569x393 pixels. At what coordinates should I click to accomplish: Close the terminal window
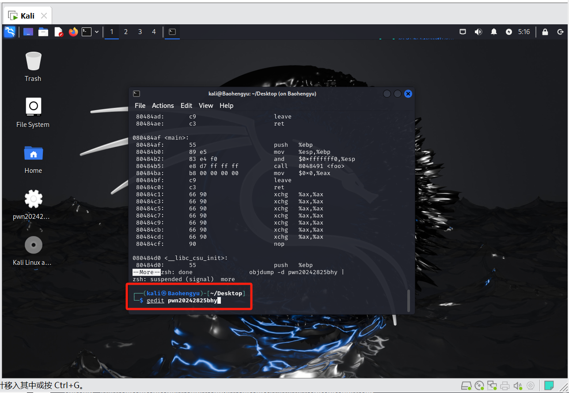coord(408,94)
